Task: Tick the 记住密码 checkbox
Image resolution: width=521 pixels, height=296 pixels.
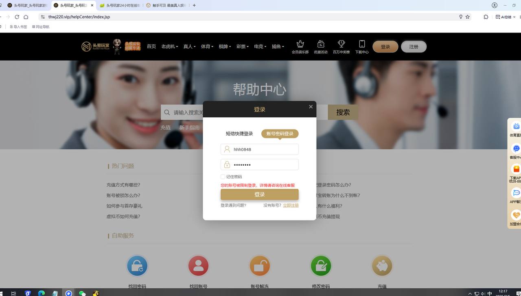Action: pos(223,177)
